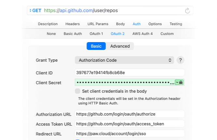Select Custom auth type

point(167,34)
